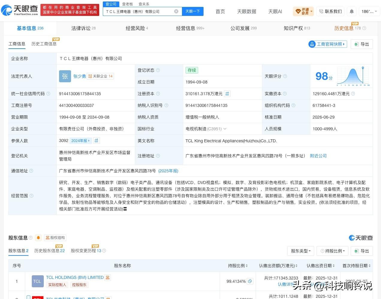This screenshot has width=381, height=299.
Task: Click the help icon next to 股权变更历程 13
Action: 104,251
